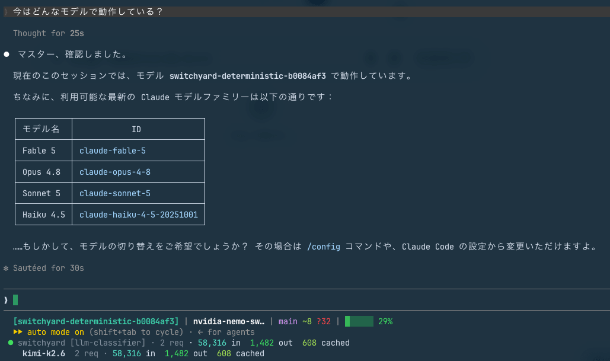
Task: Click the 29% context usage value
Action: click(385, 321)
